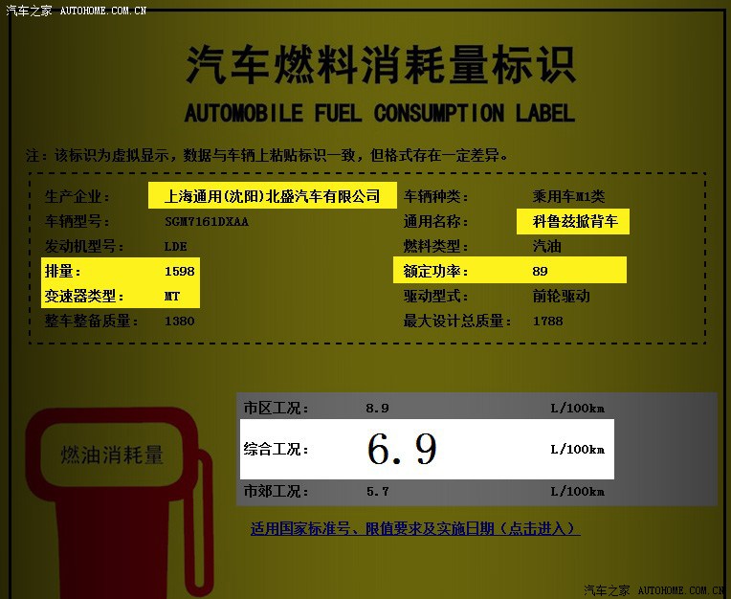The height and width of the screenshot is (599, 731).
Task: Click the 最大设计总质量 label
Action: pyautogui.click(x=457, y=321)
